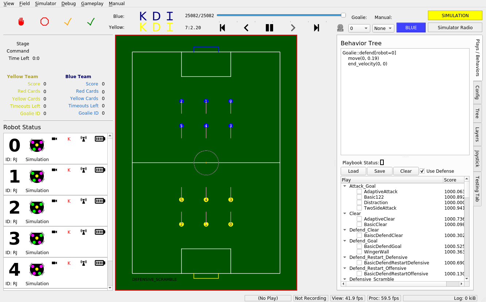
Task: Open the Gameplay menu
Action: point(92,3)
